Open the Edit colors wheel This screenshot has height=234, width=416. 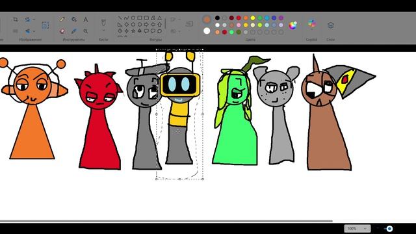(x=293, y=25)
